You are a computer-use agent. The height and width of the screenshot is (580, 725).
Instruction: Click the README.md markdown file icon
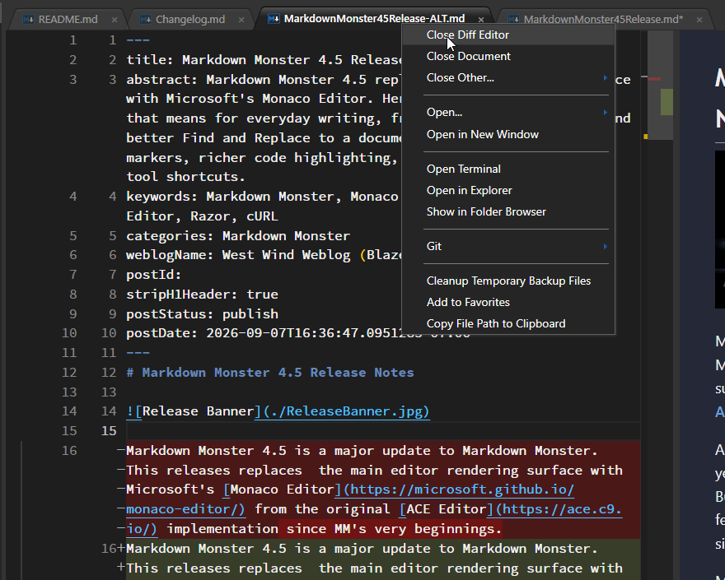coord(28,20)
